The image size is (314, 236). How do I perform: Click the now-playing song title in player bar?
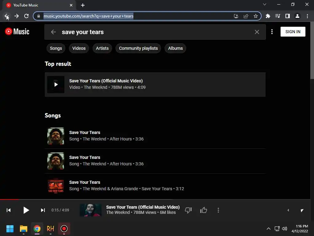pos(143,207)
